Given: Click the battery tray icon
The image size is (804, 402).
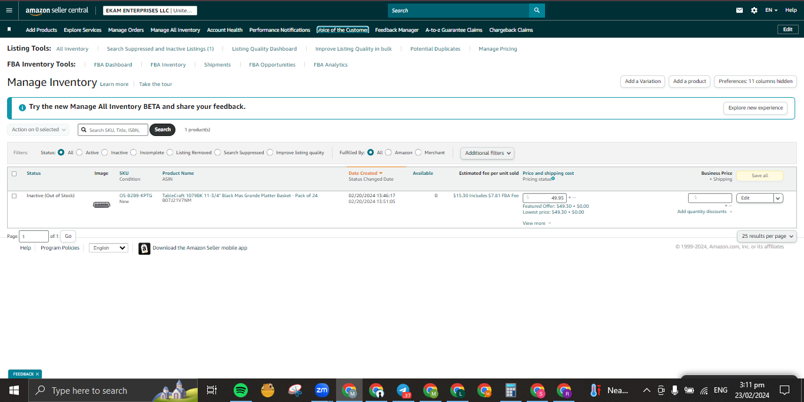Looking at the screenshot, I should point(689,390).
